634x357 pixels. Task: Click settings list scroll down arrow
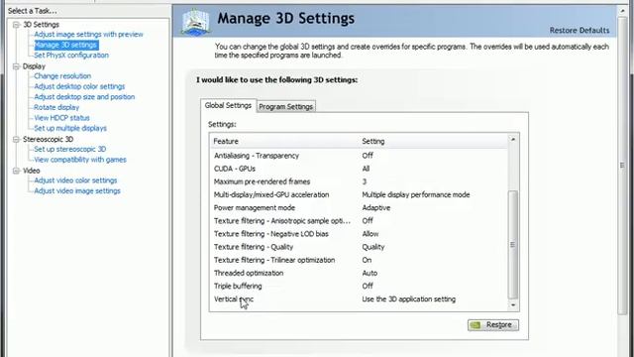coord(513,305)
